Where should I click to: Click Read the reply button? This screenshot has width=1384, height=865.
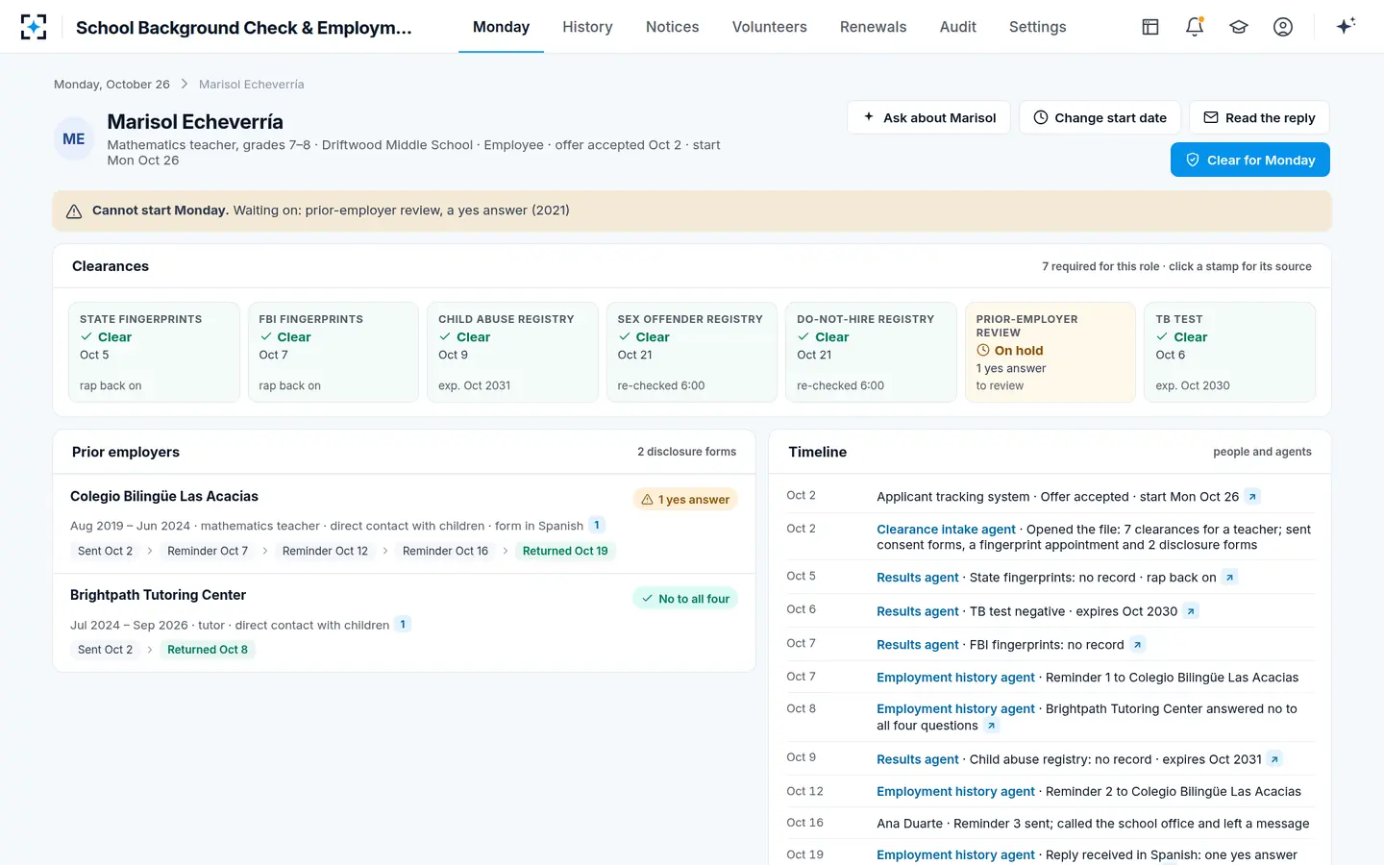[x=1259, y=117]
